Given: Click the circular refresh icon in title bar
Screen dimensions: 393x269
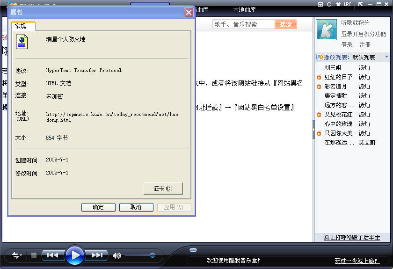Looking at the screenshot, I should [x=329, y=4].
